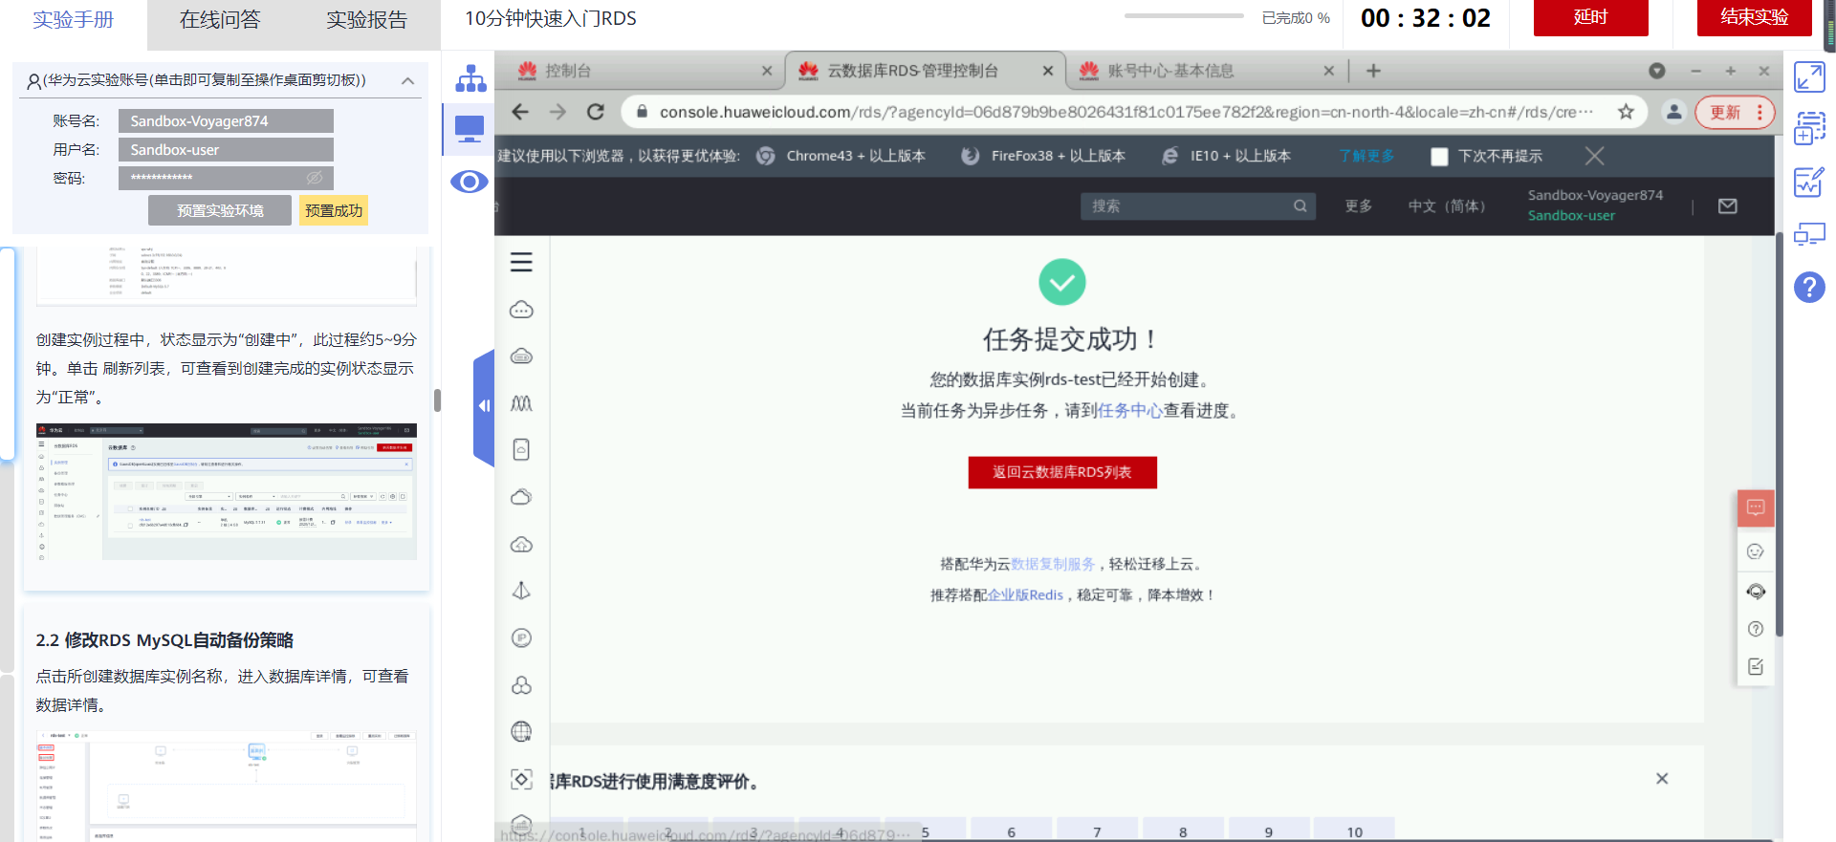Expand the hamburger service list menu
The image size is (1836, 842).
click(x=521, y=262)
